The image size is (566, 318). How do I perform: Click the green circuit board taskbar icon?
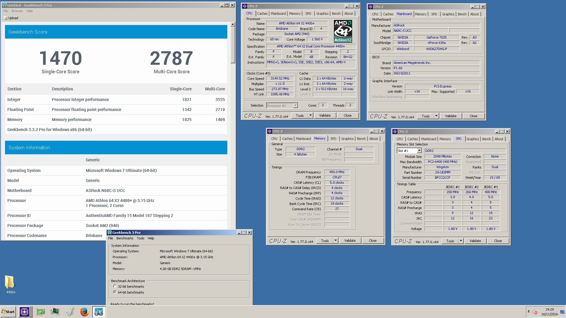(41, 312)
